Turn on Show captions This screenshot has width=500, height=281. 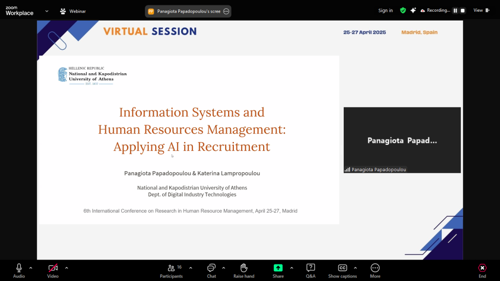342,268
